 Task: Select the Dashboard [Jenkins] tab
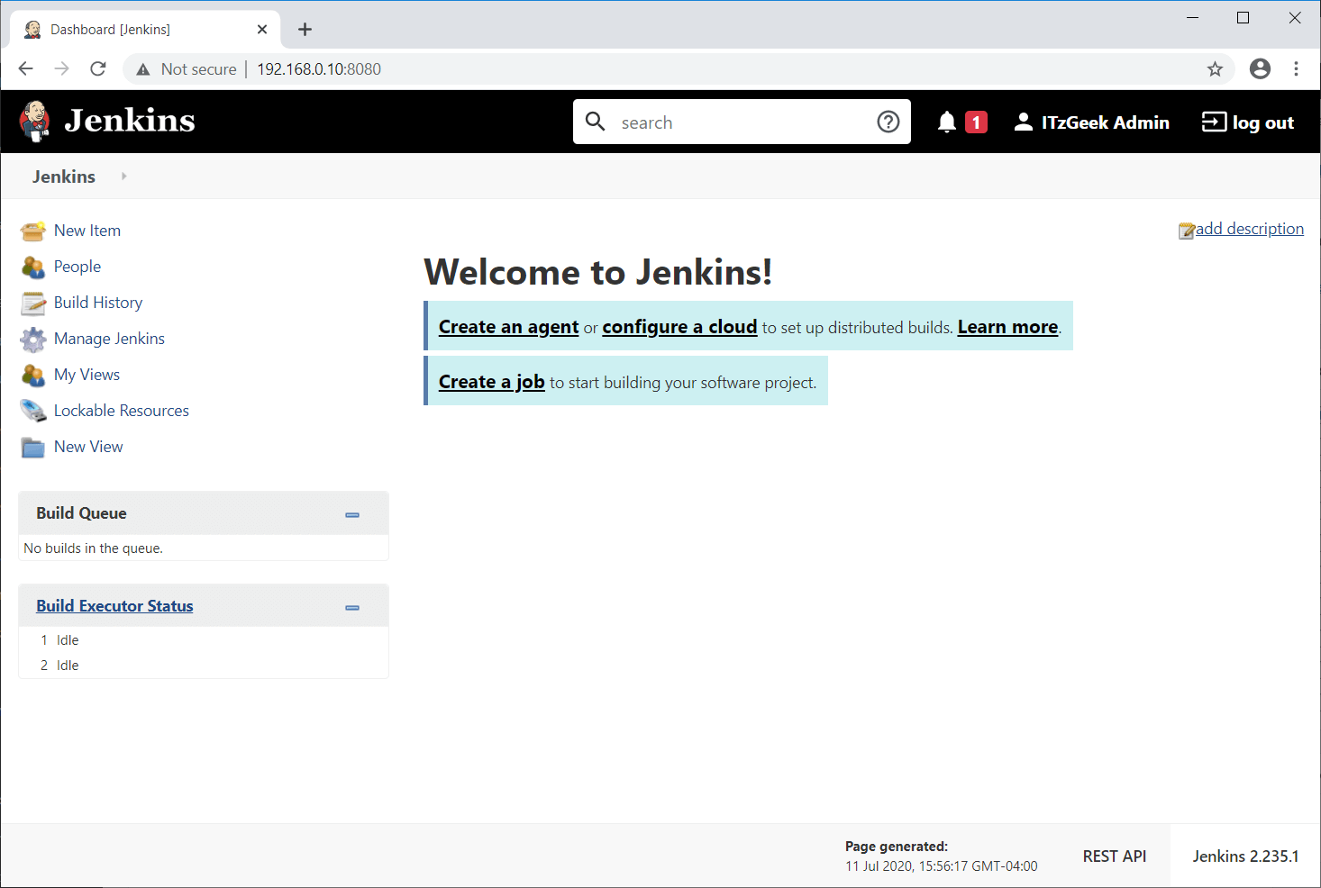pos(145,30)
